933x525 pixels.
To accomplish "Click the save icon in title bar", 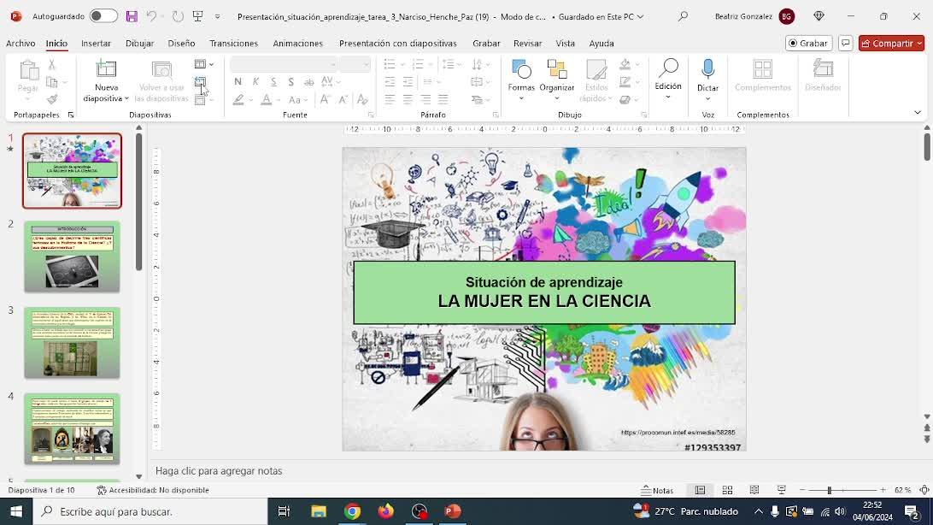I will (x=132, y=16).
